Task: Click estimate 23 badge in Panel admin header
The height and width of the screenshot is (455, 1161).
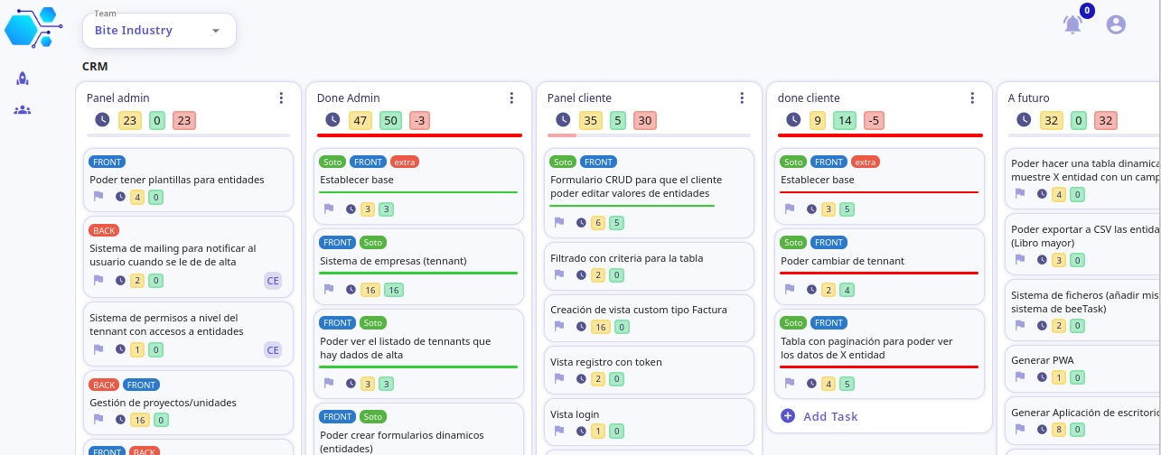Action: pyautogui.click(x=130, y=120)
